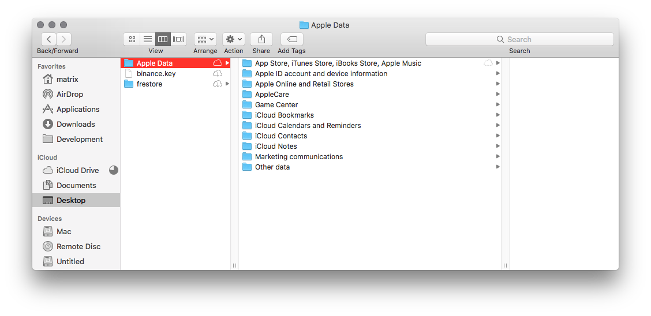Open iCloud Calendars and Reminders folder
The width and height of the screenshot is (651, 316).
[x=371, y=125]
